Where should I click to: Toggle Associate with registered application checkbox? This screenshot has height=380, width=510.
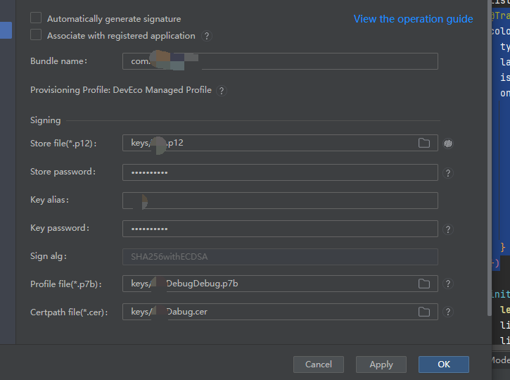pos(36,34)
